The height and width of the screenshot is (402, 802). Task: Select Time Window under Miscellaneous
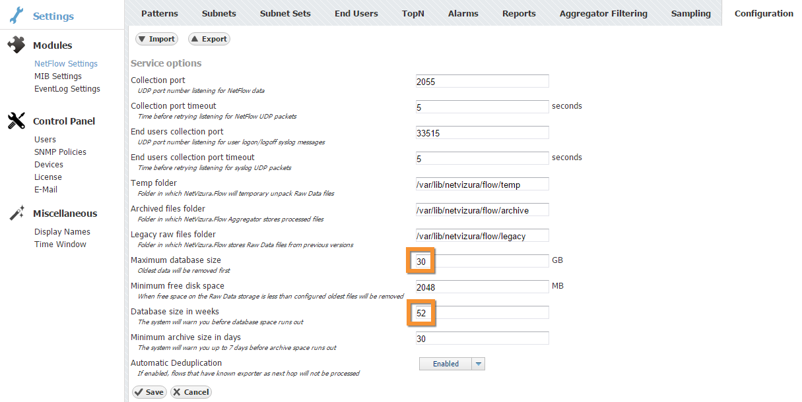pyautogui.click(x=60, y=244)
